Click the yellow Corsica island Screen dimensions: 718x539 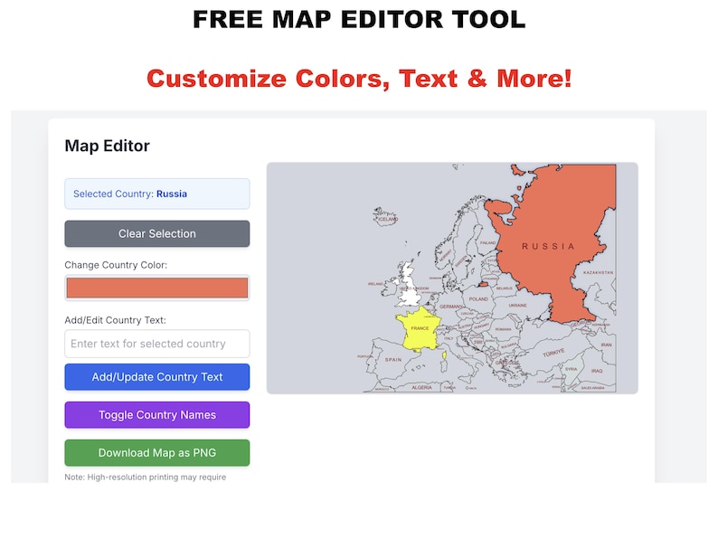[x=444, y=355]
